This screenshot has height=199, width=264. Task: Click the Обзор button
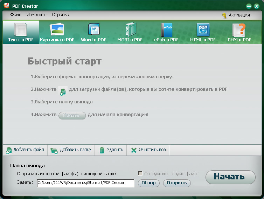pyautogui.click(x=148, y=183)
